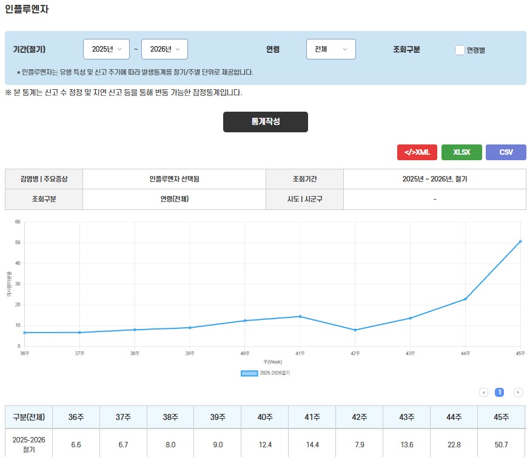
Task: Export statistics using the green XLSX button
Action: [462, 152]
